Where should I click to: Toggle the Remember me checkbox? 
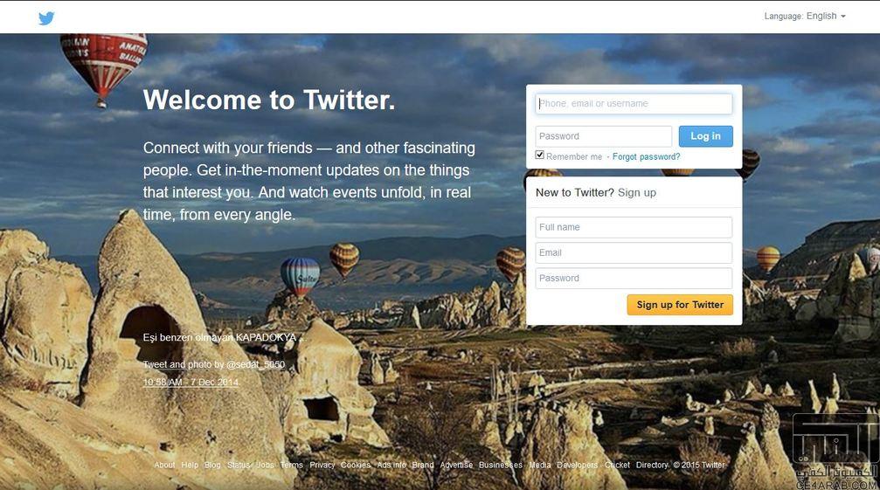540,155
